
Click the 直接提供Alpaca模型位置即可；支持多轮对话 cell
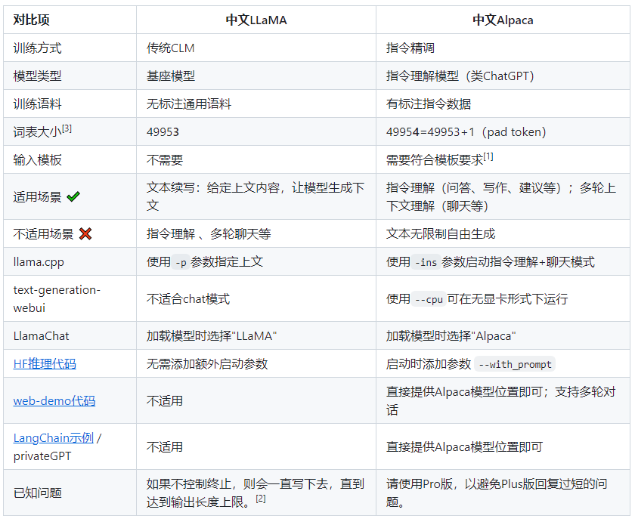[x=501, y=400]
